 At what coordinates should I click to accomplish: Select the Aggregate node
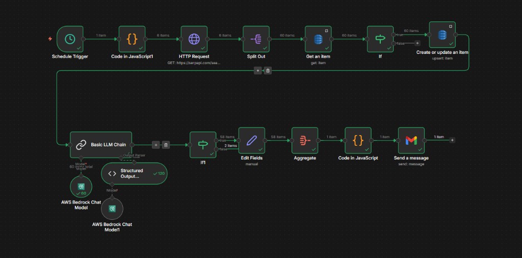coord(305,141)
